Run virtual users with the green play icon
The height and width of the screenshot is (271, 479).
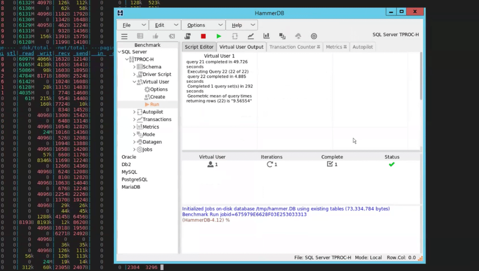pos(219,36)
